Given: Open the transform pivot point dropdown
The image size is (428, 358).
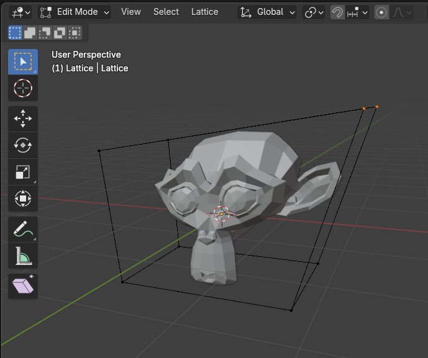Looking at the screenshot, I should 314,12.
